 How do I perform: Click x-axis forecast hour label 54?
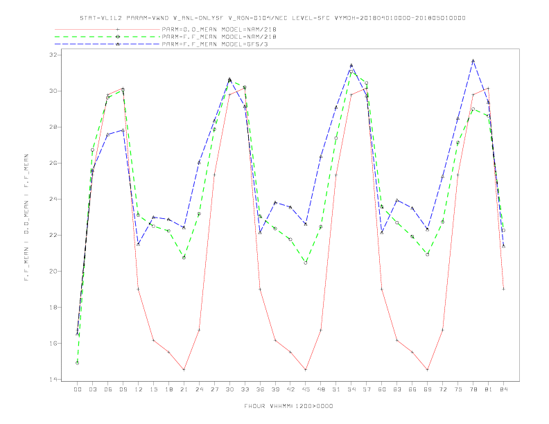351,389
